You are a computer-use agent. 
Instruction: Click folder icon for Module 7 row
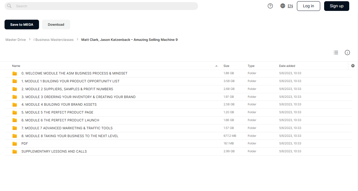point(15,128)
